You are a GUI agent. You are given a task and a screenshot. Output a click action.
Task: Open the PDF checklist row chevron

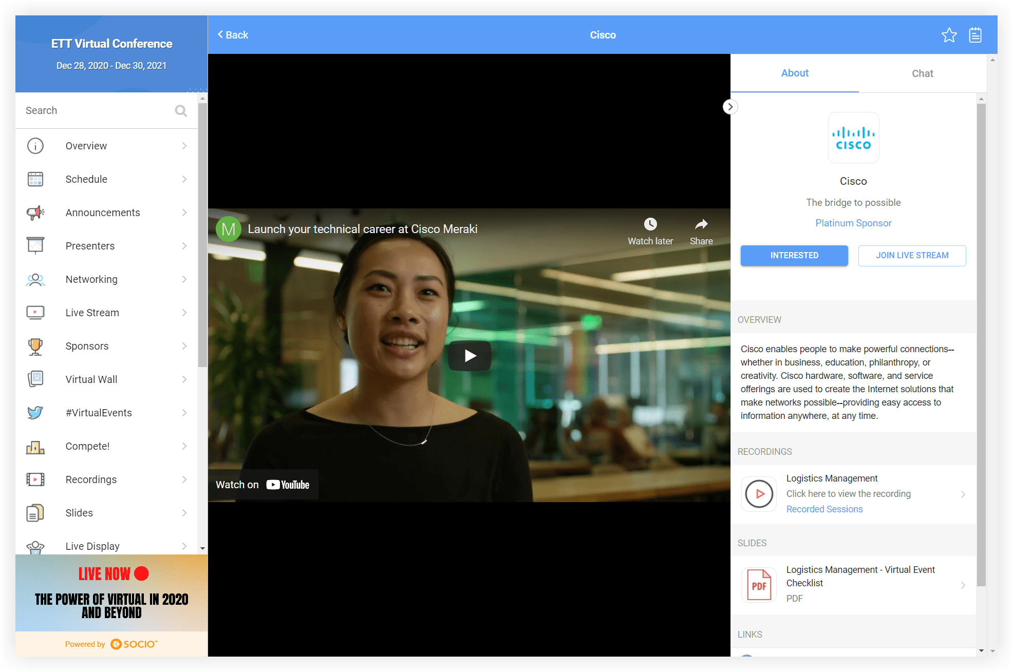(x=963, y=585)
